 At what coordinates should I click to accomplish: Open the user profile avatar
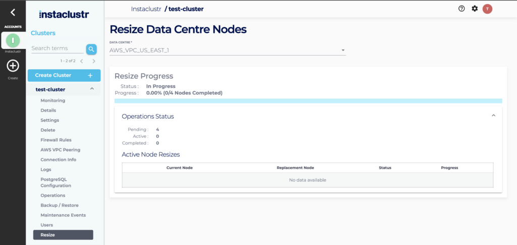(487, 9)
